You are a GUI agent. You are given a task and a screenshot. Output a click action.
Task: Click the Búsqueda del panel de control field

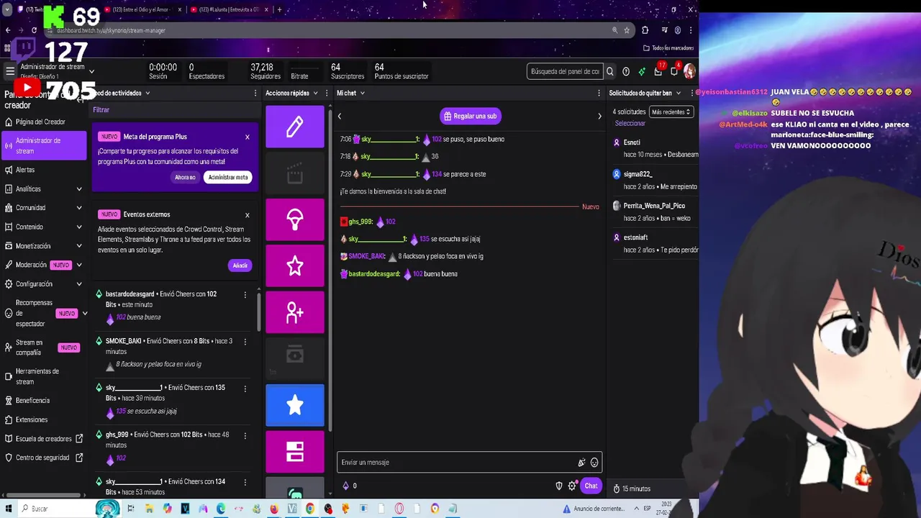tap(565, 71)
